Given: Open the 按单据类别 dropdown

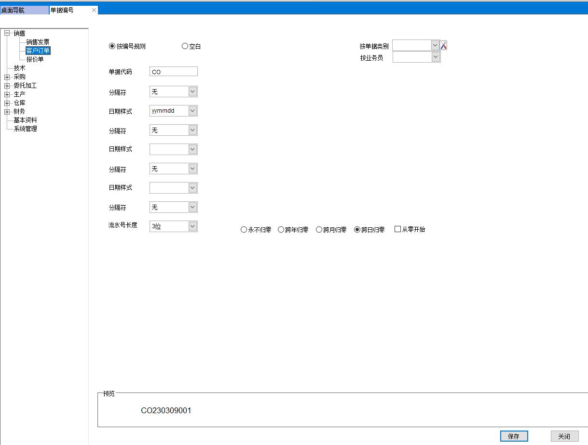Looking at the screenshot, I should pyautogui.click(x=435, y=45).
